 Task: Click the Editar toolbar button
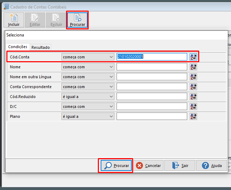point(35,20)
